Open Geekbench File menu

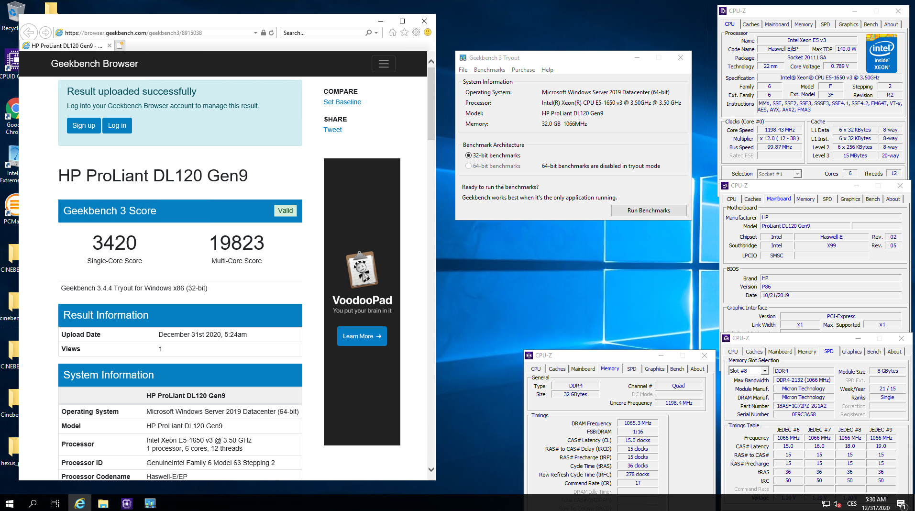click(x=463, y=70)
